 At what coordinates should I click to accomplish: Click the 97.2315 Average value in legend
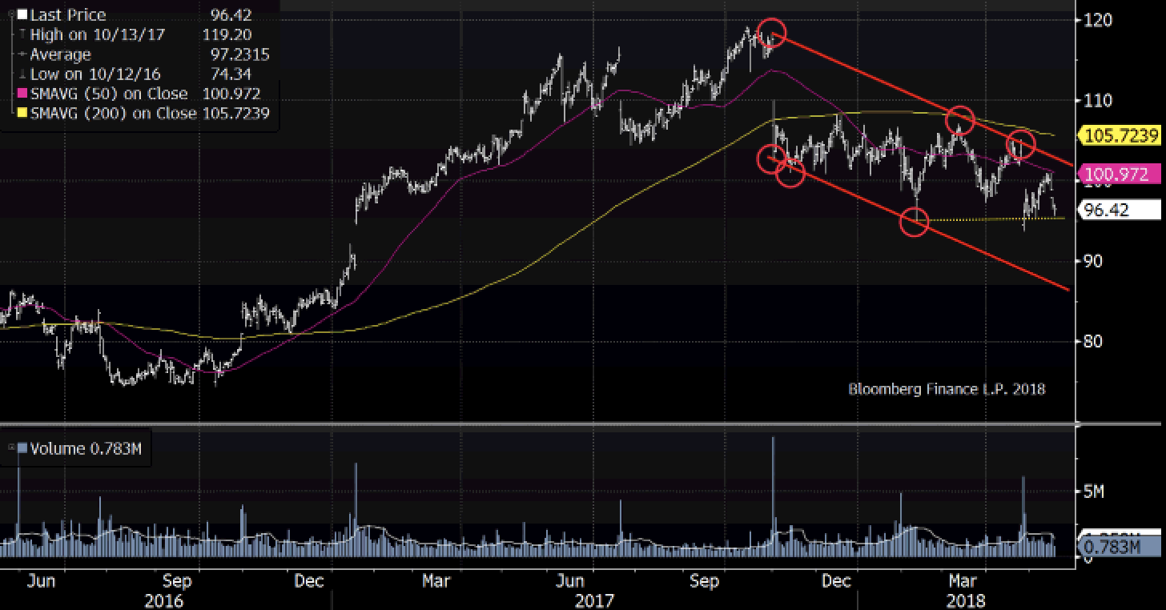tap(239, 54)
